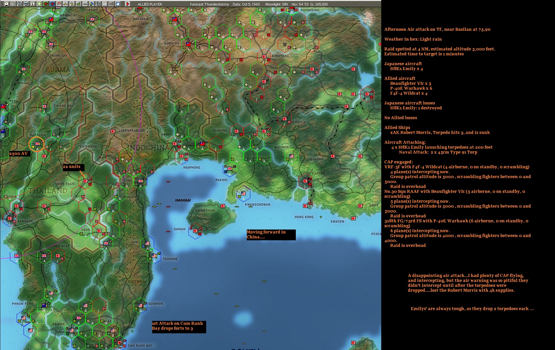Click the green ship toolbar icon
The image size is (555, 350).
85,4
